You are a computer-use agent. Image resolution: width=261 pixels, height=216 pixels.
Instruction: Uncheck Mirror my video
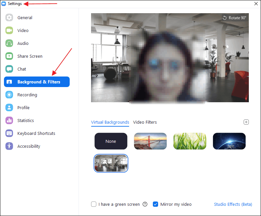[155, 204]
